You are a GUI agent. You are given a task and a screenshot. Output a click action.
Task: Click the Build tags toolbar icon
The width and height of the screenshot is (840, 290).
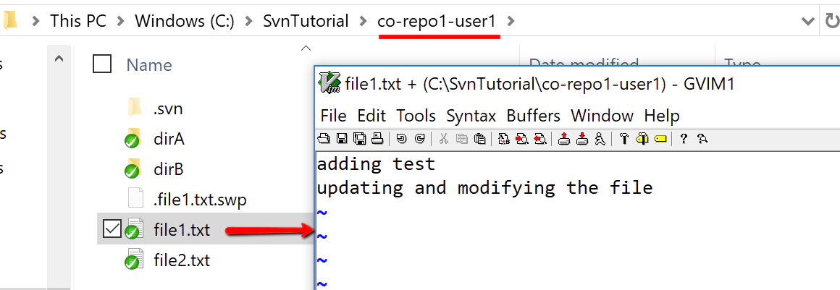click(642, 139)
